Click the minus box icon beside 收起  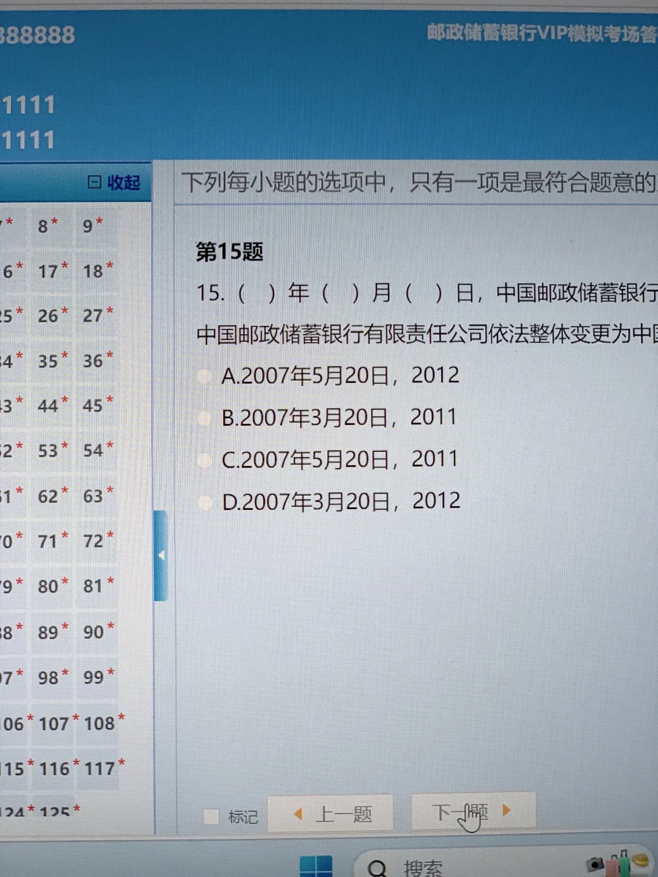(94, 181)
